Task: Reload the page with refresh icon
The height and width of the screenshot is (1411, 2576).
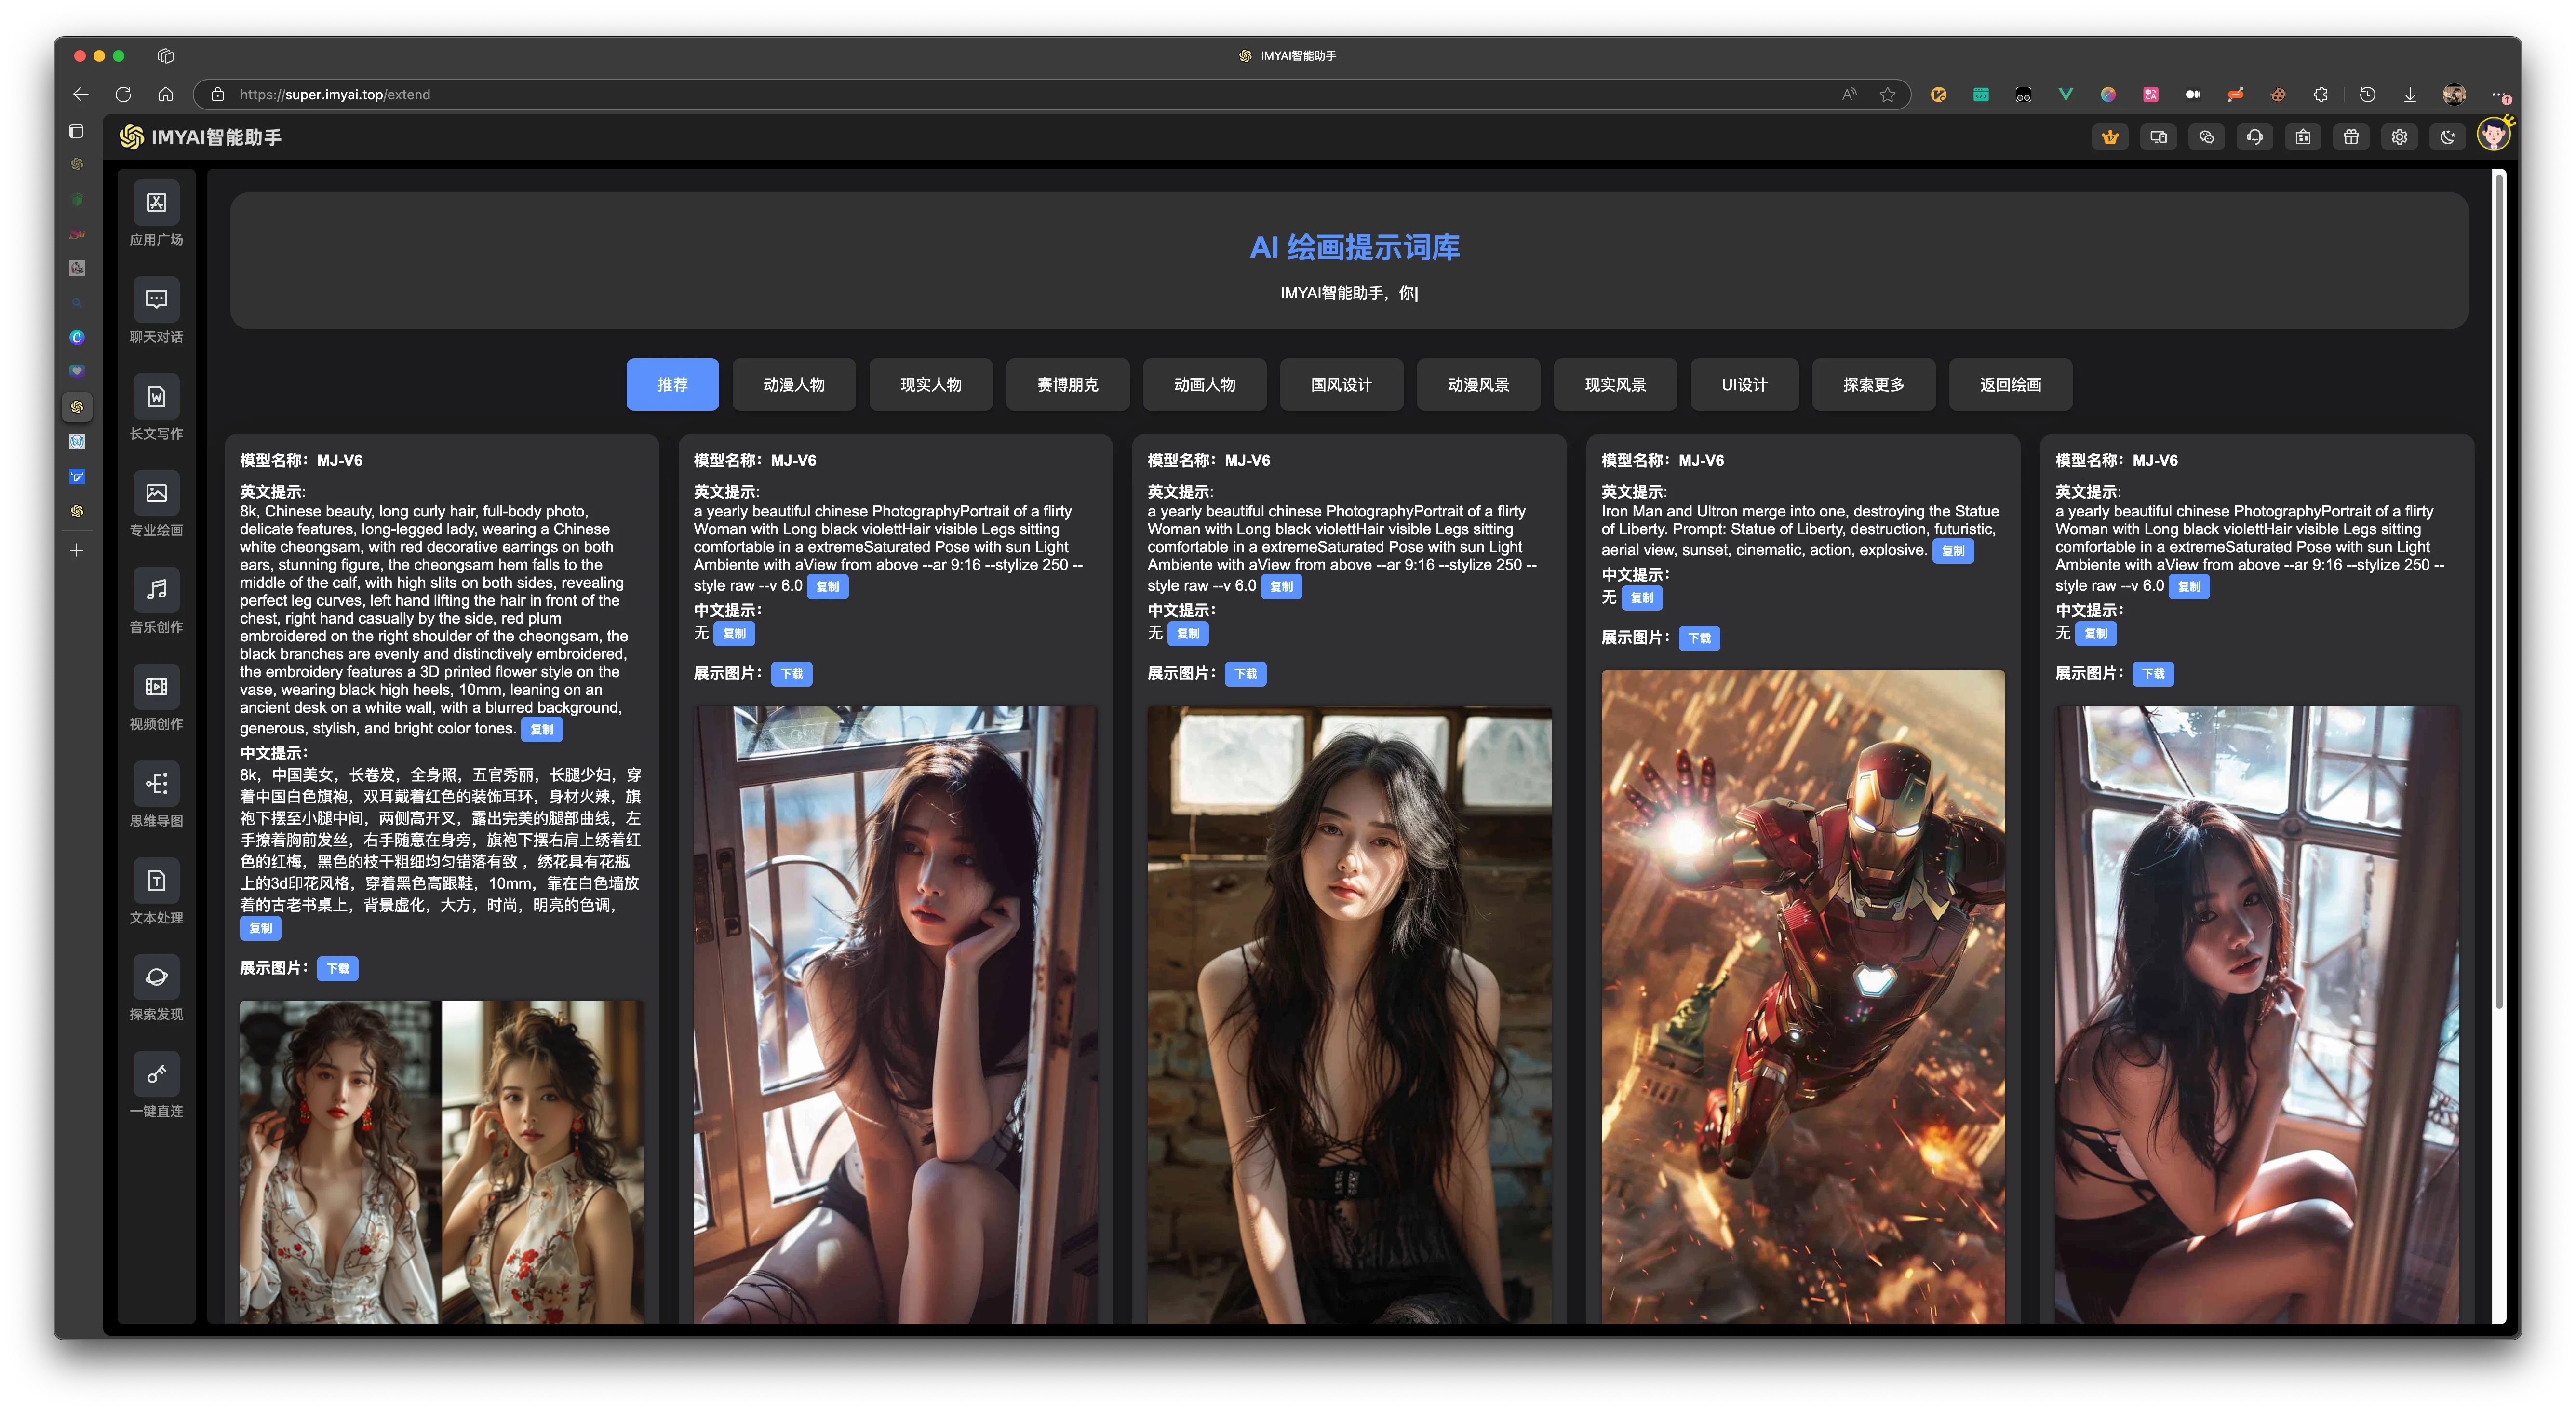Action: tap(123, 94)
